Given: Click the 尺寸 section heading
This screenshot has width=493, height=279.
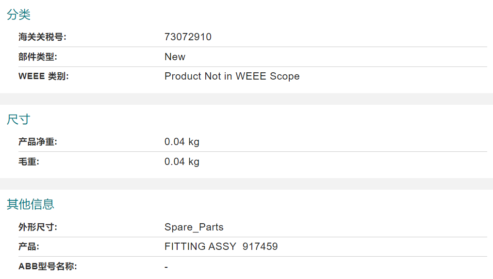Looking at the screenshot, I should point(18,119).
